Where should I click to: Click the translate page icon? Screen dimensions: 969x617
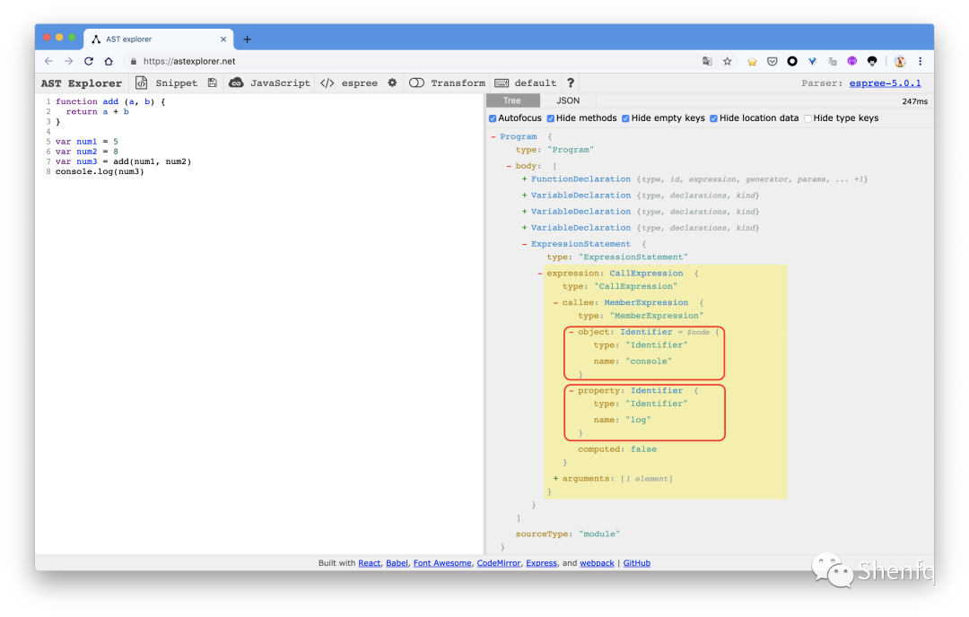(x=707, y=61)
